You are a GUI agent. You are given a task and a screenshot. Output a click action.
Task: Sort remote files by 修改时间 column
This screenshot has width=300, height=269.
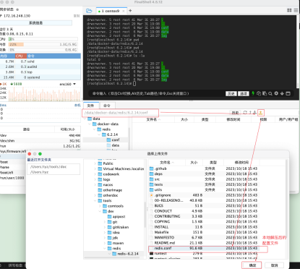[233, 119]
